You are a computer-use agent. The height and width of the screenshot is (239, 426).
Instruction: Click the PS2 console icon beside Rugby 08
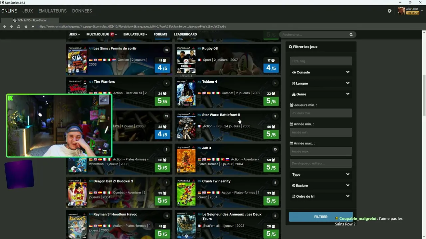199,48
